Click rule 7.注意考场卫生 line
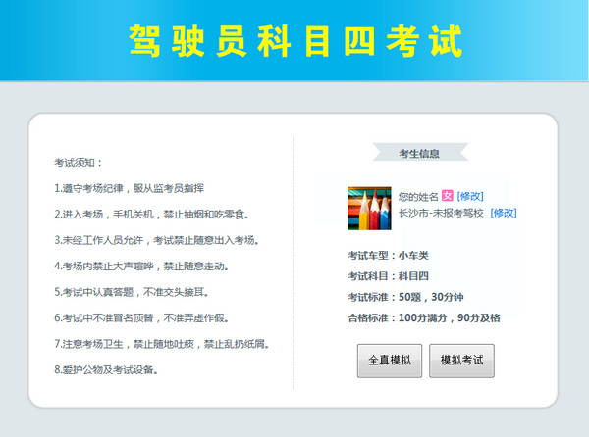The height and width of the screenshot is (437, 589). pyautogui.click(x=162, y=344)
